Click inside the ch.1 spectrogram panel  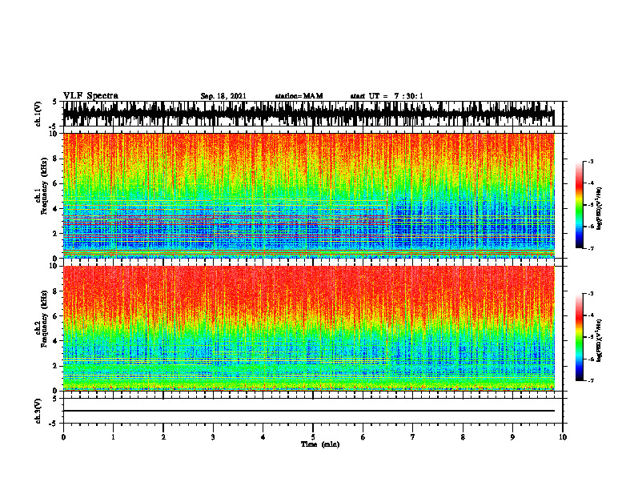click(308, 195)
